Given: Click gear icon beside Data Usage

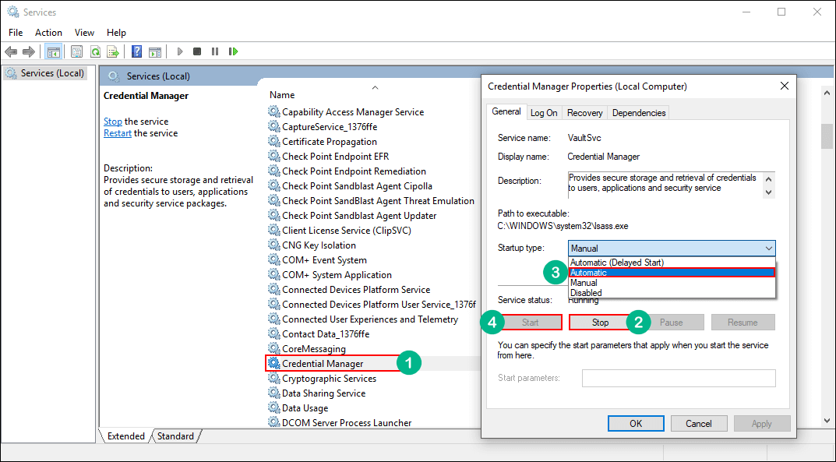Looking at the screenshot, I should pos(273,407).
